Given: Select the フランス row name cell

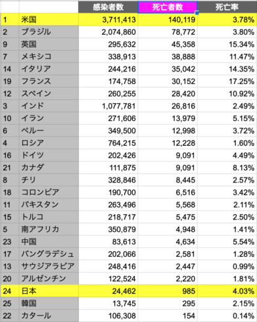Looking at the screenshot, I should click(49, 81).
